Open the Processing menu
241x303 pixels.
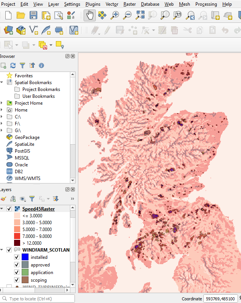tap(206, 4)
